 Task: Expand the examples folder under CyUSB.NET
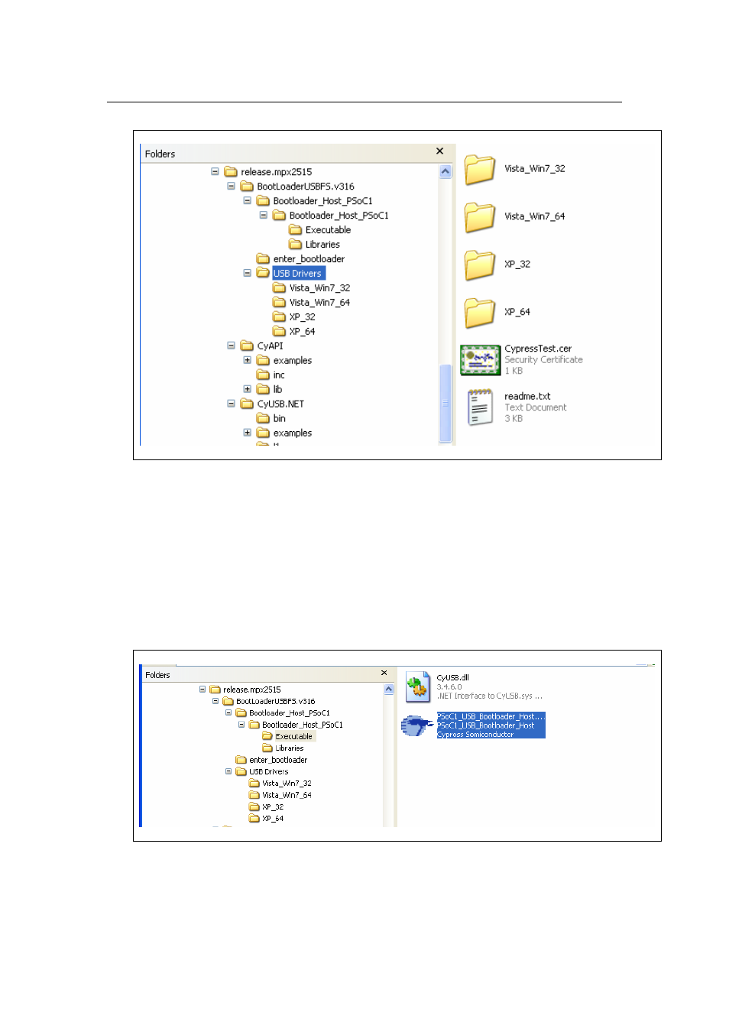[x=248, y=433]
